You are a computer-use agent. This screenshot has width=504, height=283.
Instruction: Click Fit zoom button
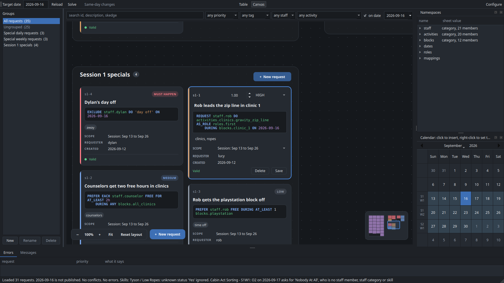coord(111,234)
